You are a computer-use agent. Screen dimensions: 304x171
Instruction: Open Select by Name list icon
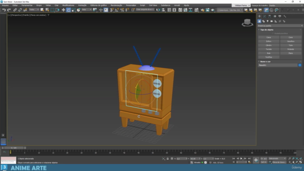[x=47, y=10]
